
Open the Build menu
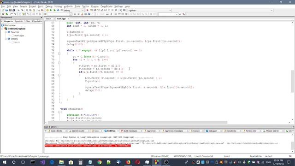tap(41, 6)
